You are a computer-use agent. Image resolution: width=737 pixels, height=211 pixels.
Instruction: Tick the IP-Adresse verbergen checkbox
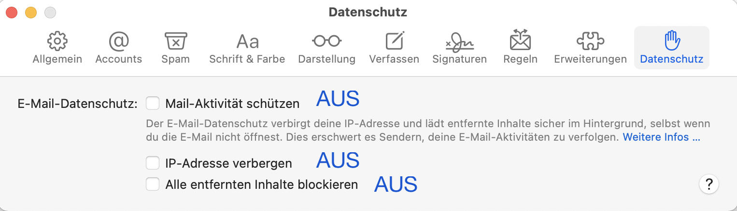(153, 163)
